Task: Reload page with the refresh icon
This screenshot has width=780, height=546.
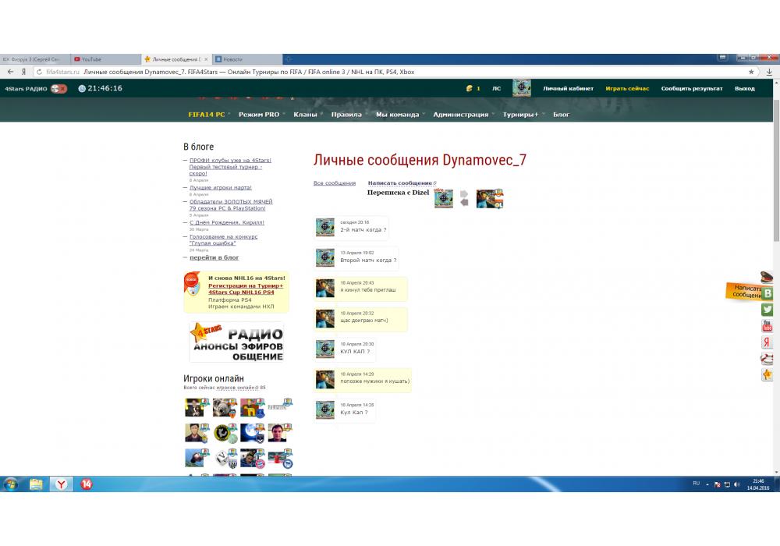Action: pos(39,72)
